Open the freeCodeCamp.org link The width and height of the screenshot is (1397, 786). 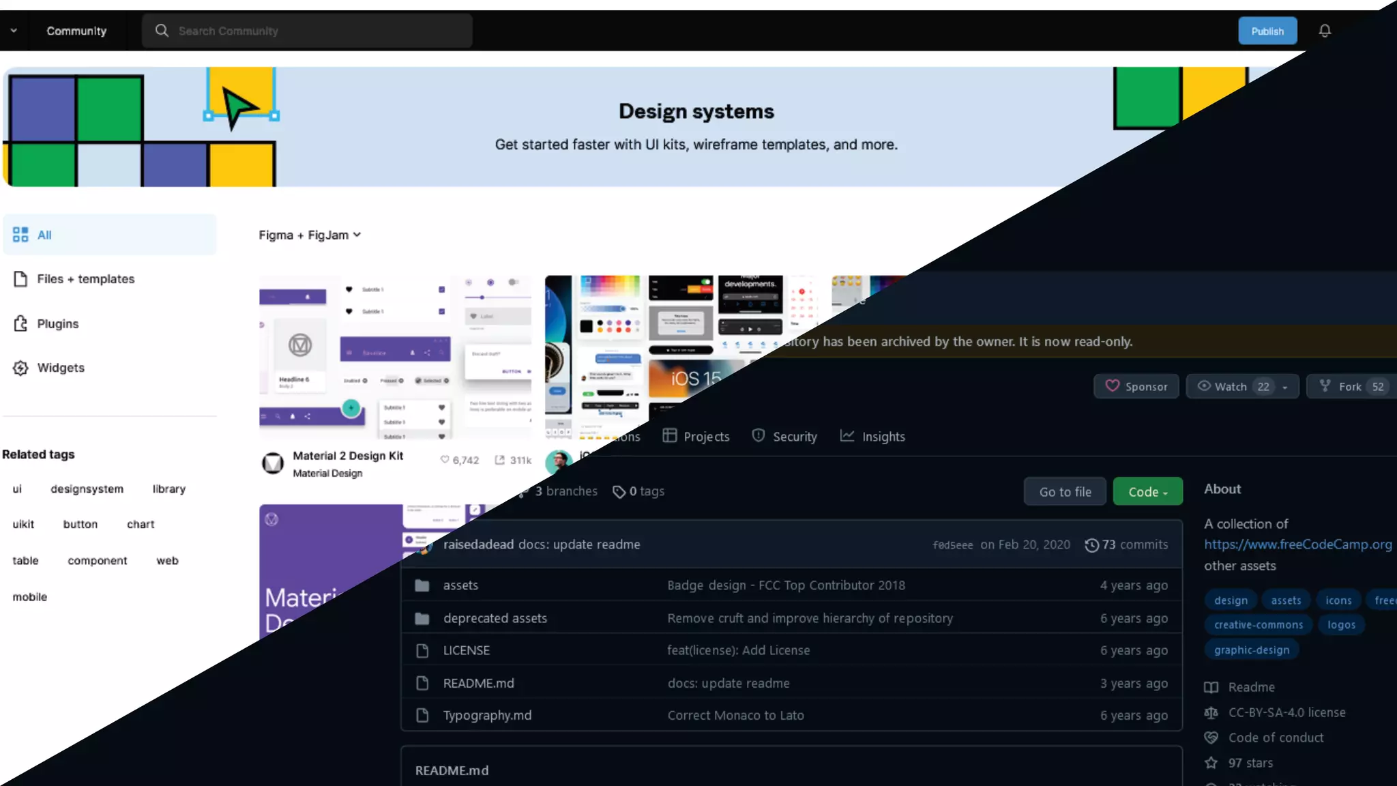(x=1297, y=544)
